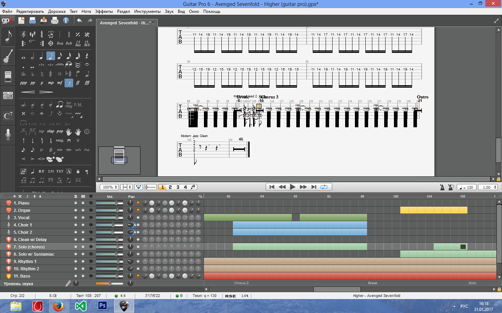
Task: Click the page navigator thumbnail
Action: 119,160
